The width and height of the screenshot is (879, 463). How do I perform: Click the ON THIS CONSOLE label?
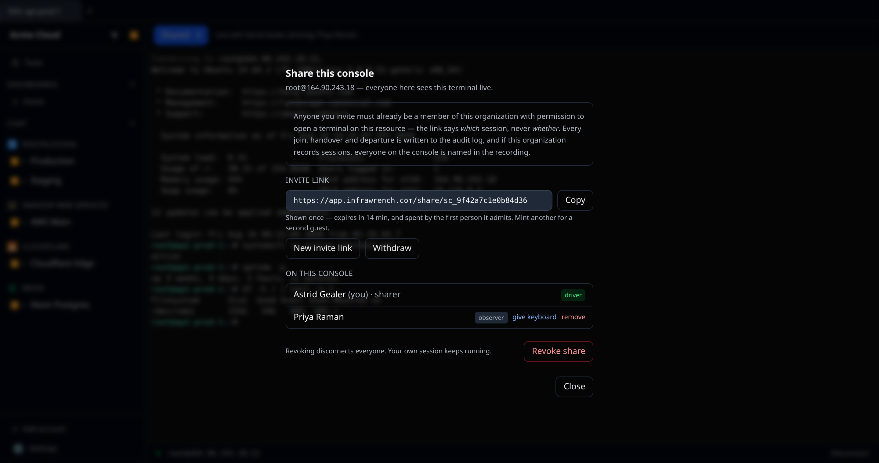(x=319, y=273)
